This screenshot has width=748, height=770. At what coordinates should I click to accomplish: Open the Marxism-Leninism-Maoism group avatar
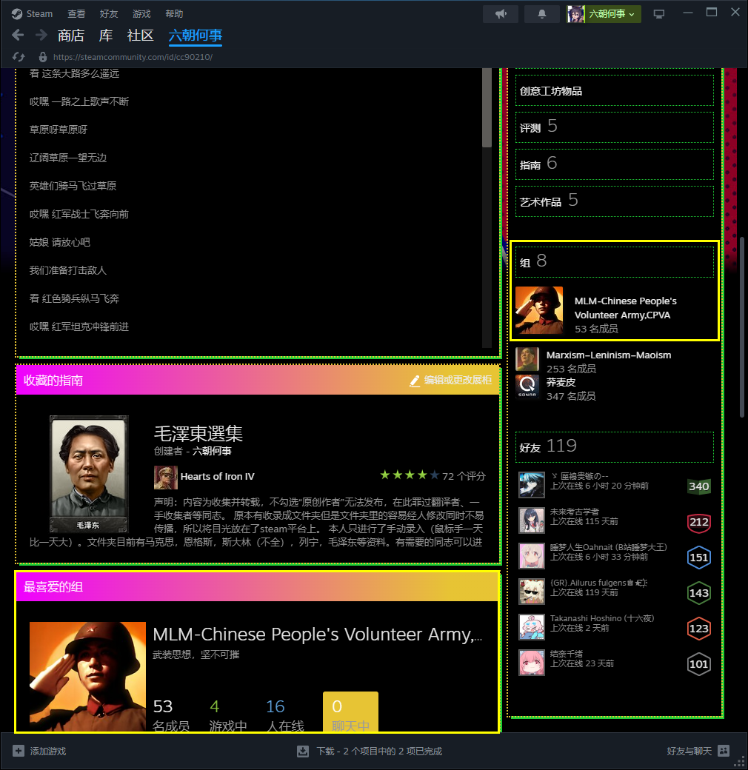[527, 359]
